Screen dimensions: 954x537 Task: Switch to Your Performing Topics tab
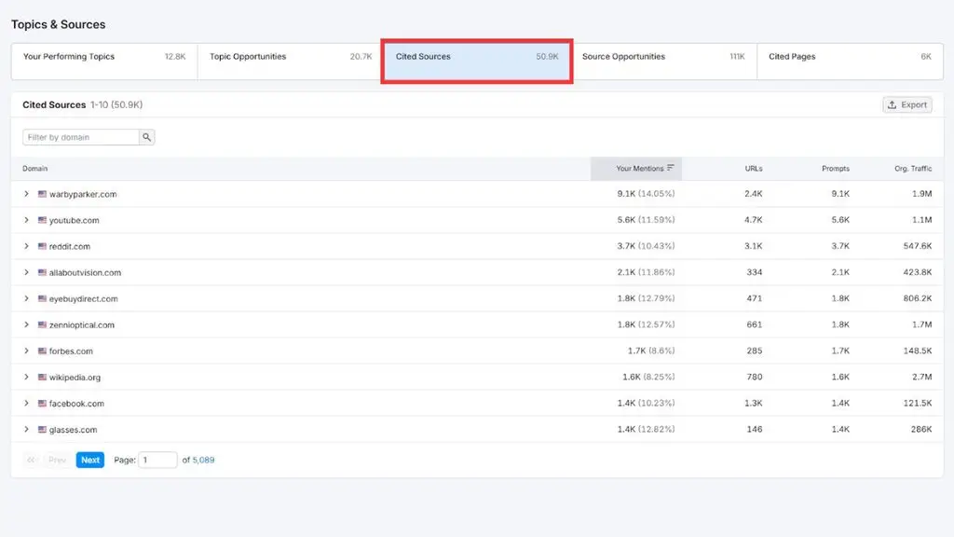tap(104, 61)
